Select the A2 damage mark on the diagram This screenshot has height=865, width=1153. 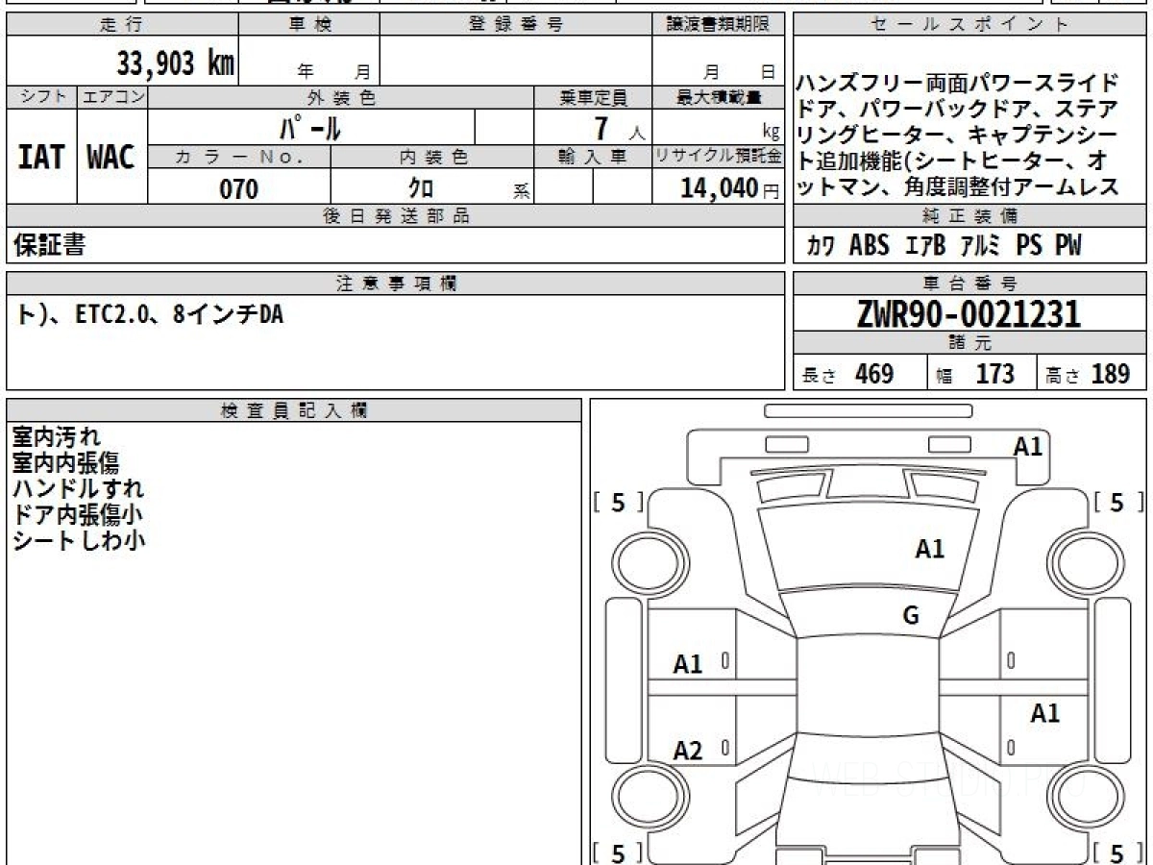pos(688,751)
